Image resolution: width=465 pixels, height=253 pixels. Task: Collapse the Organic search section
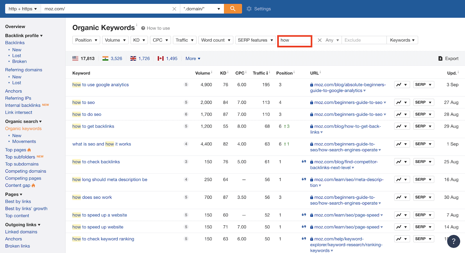(23, 121)
